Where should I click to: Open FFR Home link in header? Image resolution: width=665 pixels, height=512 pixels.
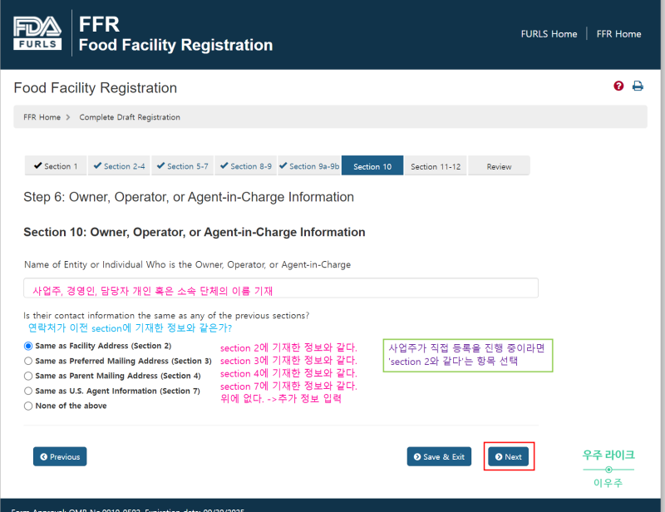(x=618, y=34)
